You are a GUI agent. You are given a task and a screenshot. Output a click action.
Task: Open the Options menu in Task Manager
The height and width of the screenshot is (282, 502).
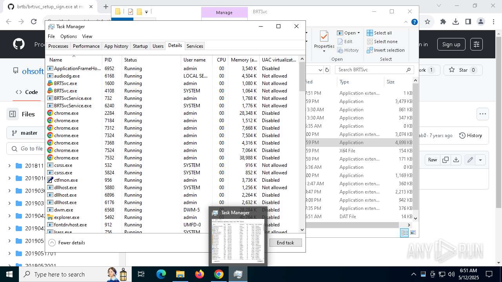point(69,36)
